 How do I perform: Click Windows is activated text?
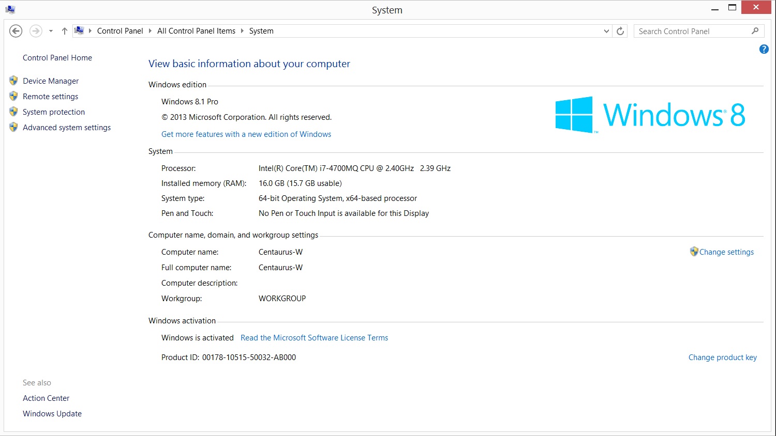pos(198,338)
